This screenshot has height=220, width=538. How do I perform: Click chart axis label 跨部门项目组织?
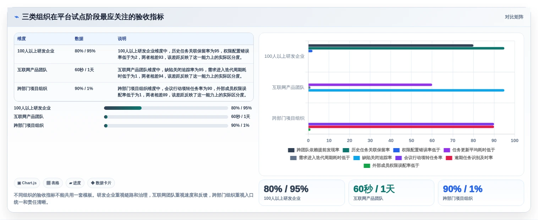click(288, 118)
